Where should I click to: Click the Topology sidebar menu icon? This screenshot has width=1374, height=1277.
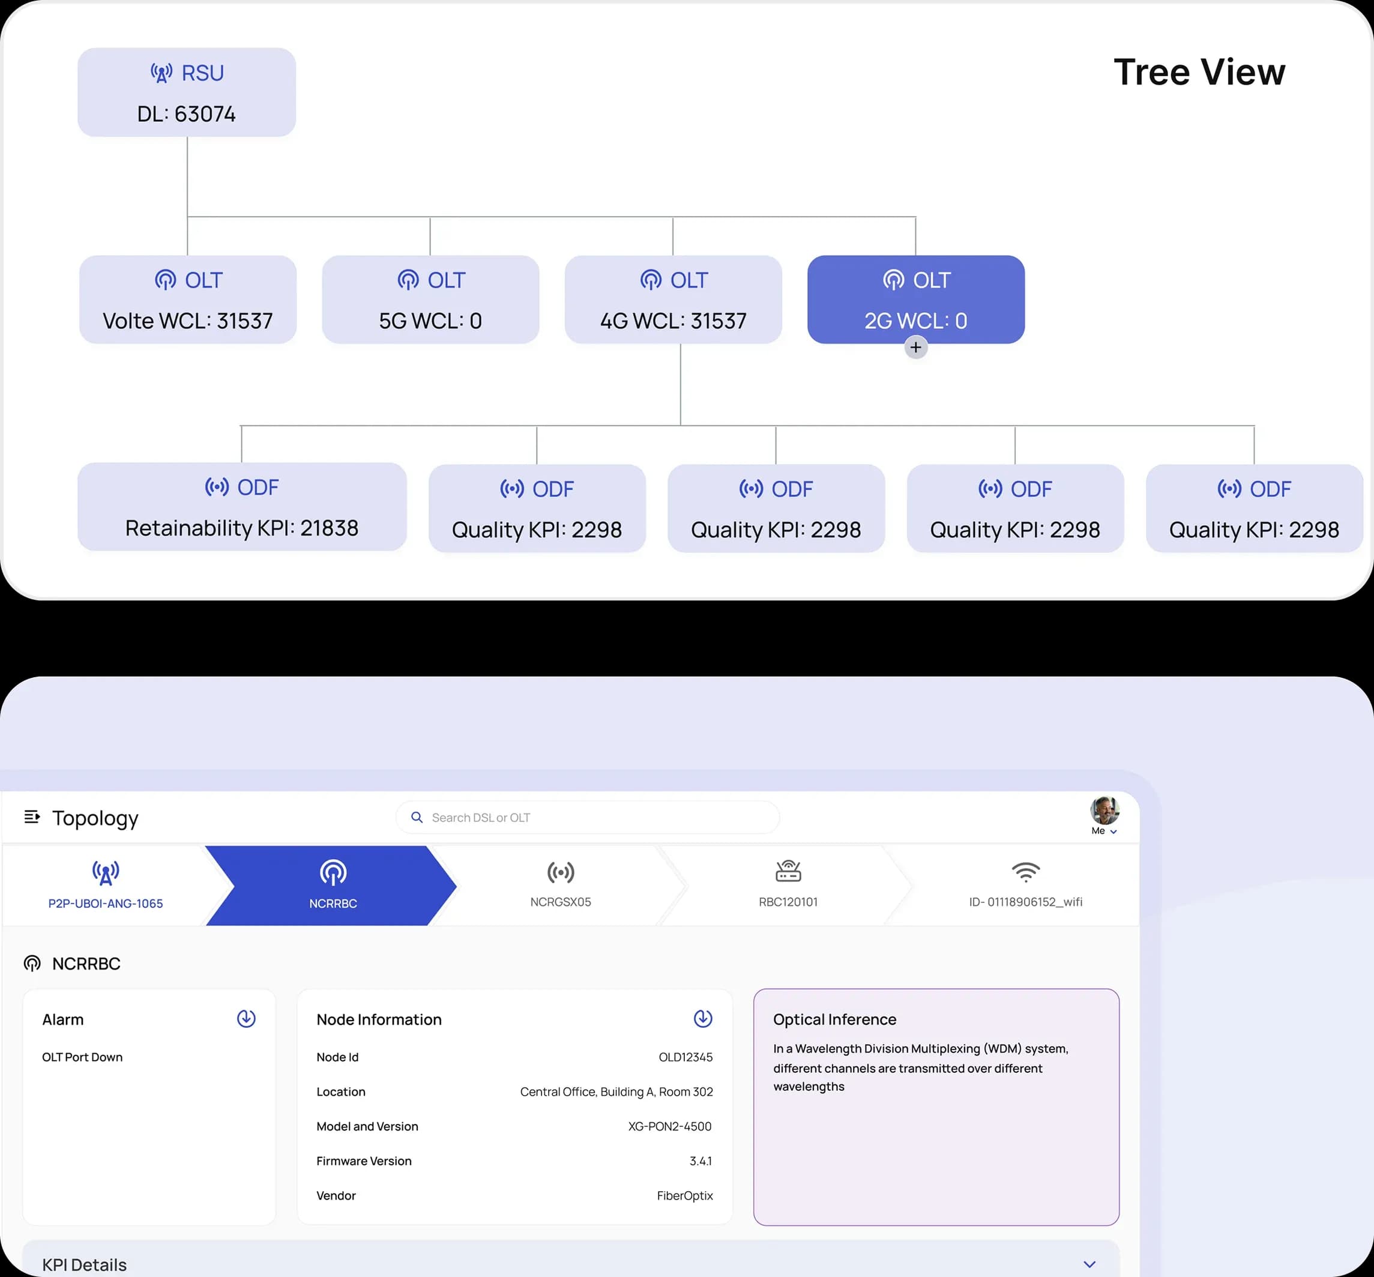pos(32,817)
